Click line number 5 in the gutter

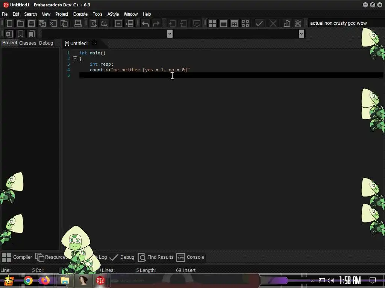coord(68,75)
